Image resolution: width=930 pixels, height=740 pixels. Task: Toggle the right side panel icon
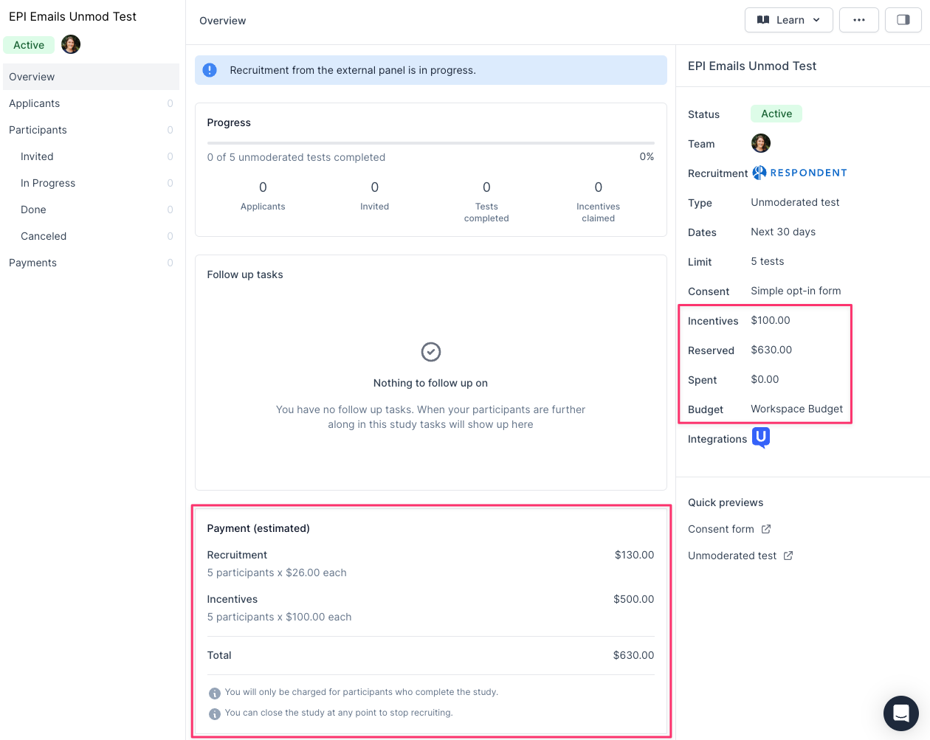pos(903,20)
